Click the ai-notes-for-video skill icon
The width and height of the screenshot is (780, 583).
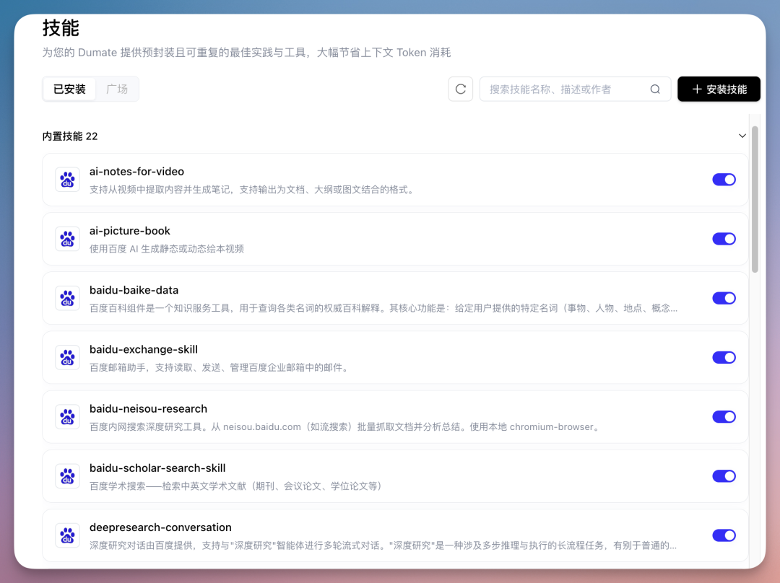[x=67, y=179]
